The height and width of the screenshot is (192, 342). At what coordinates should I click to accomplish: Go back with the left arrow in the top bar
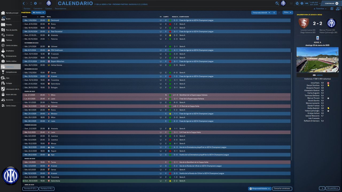(24, 3)
